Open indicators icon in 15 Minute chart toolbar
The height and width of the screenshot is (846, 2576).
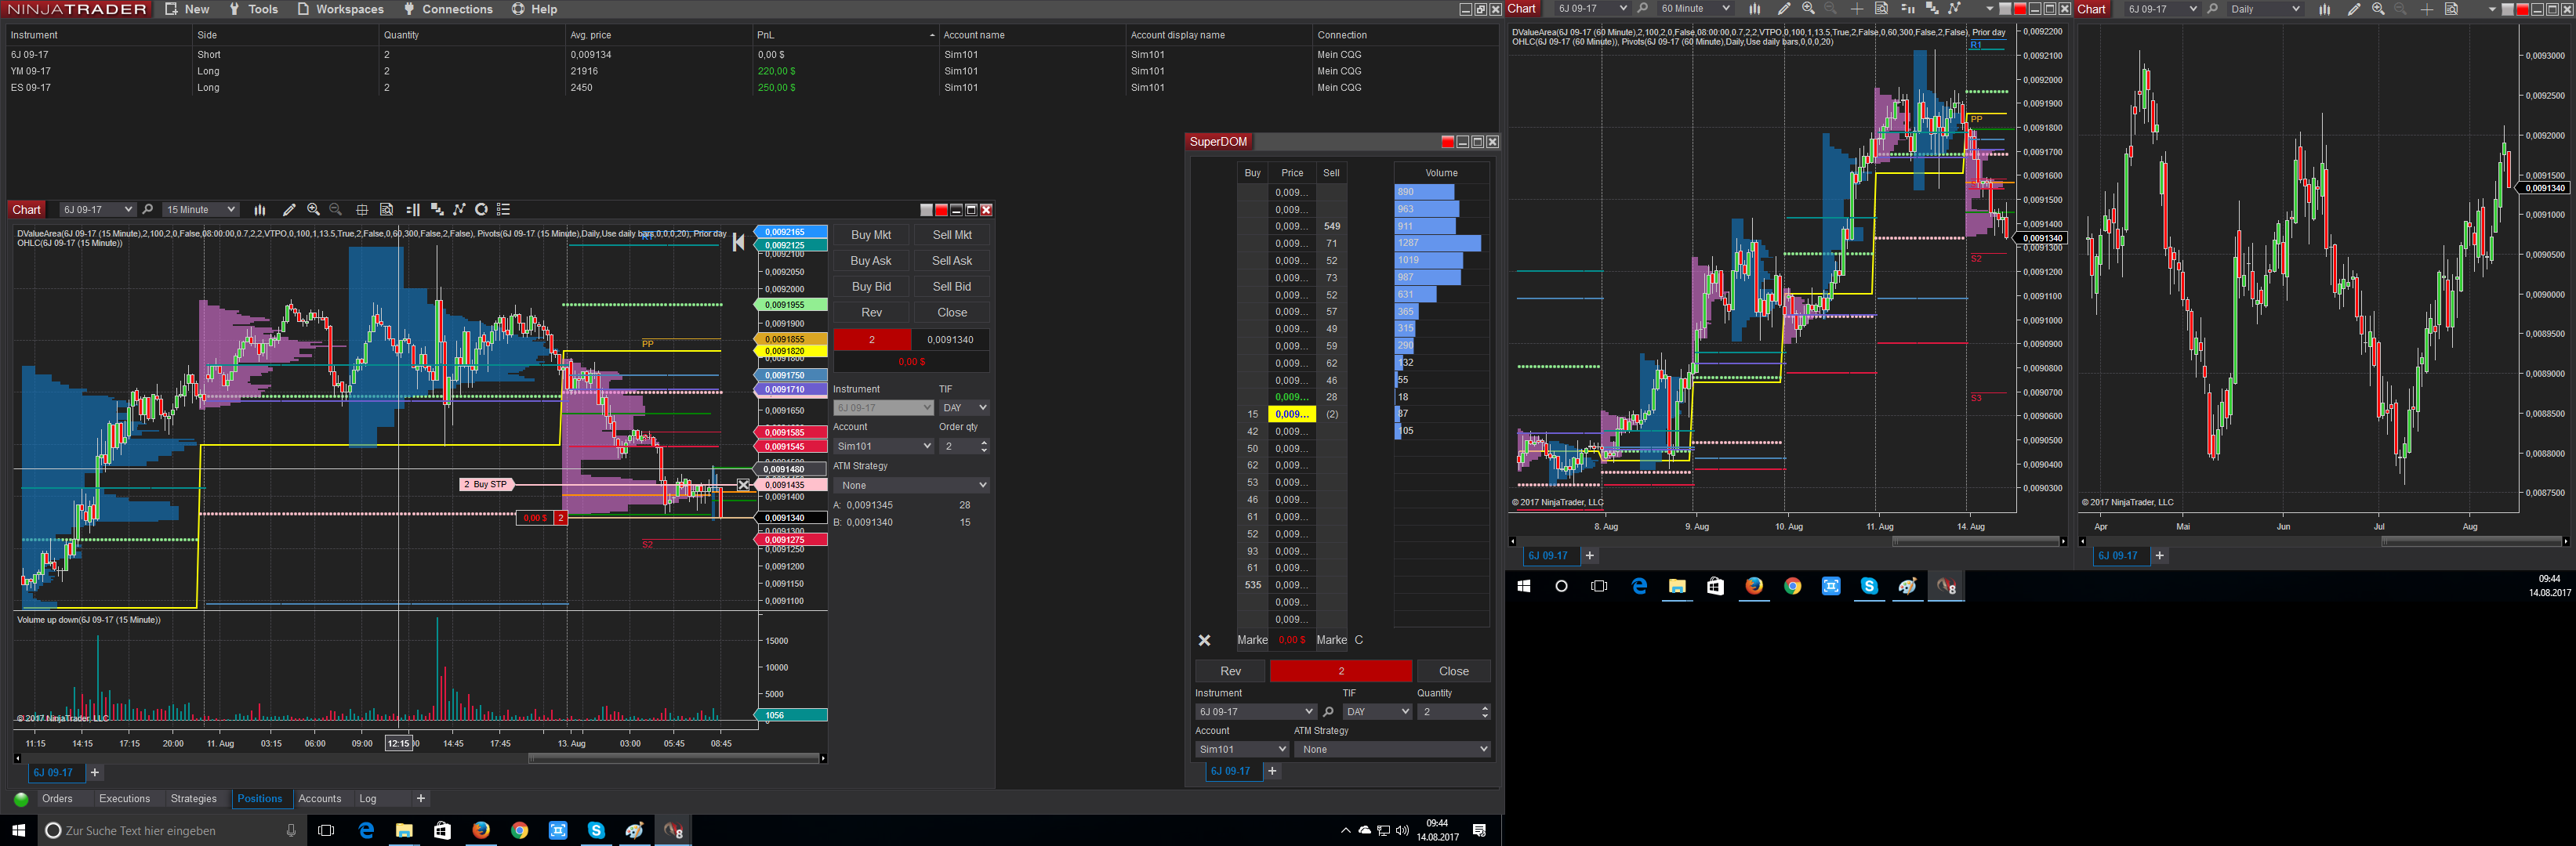point(437,210)
